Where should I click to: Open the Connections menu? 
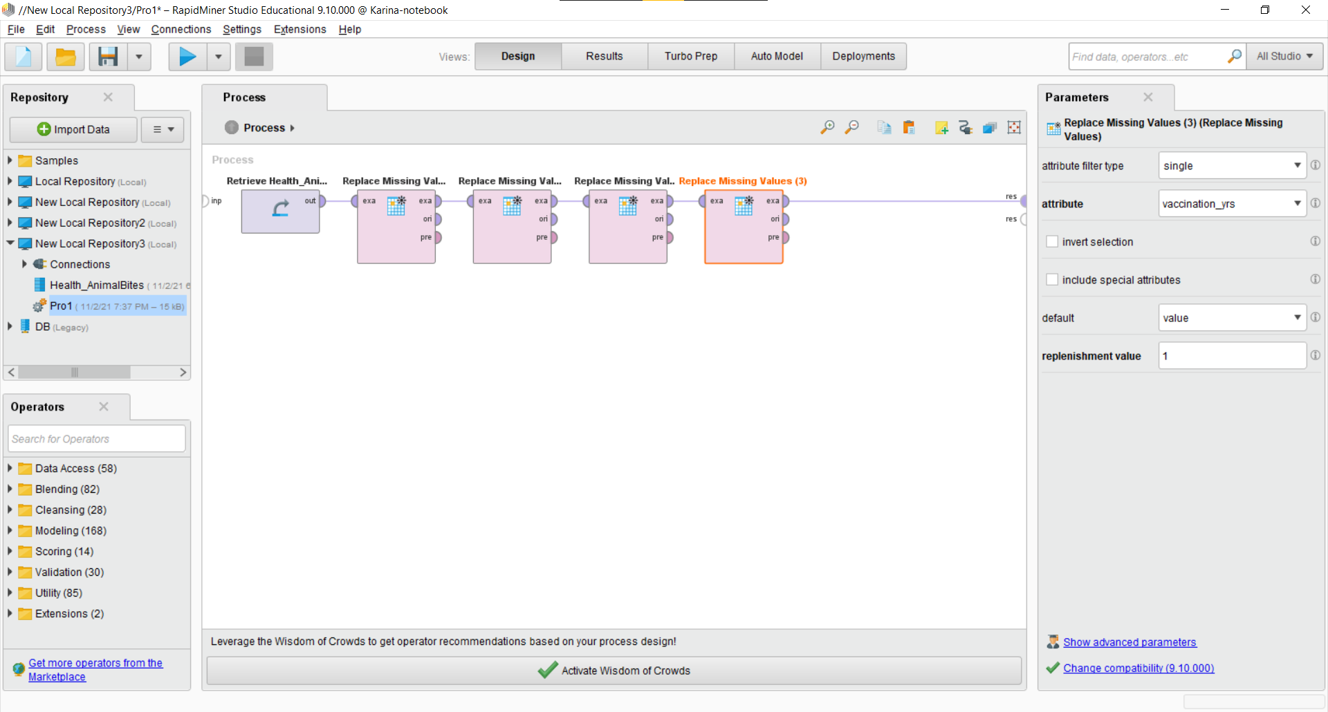pos(181,29)
